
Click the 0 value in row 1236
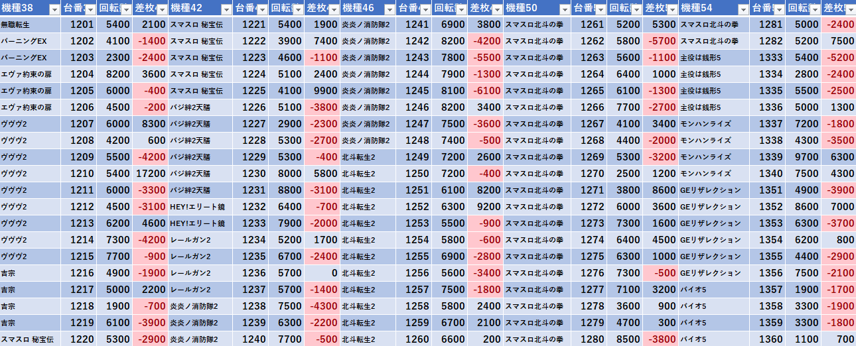(322, 273)
